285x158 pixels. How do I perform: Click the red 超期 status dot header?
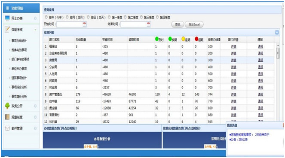pyautogui.click(x=196, y=39)
